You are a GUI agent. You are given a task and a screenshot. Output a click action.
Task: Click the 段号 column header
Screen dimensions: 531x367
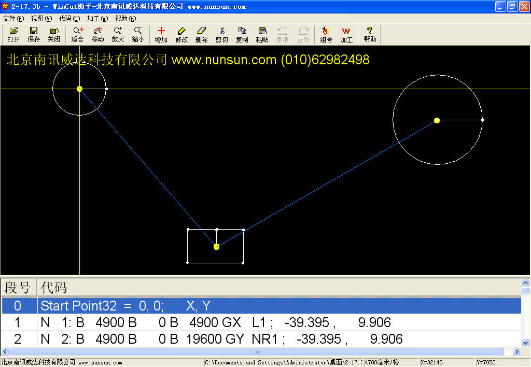pos(19,288)
